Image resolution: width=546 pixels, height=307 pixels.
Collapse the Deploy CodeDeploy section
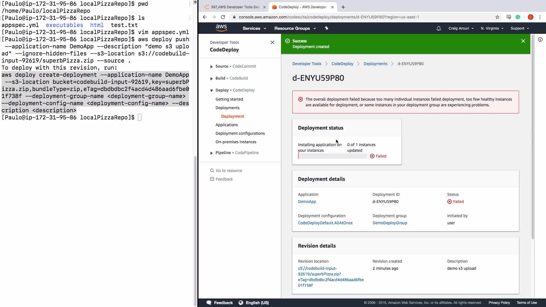(211, 90)
